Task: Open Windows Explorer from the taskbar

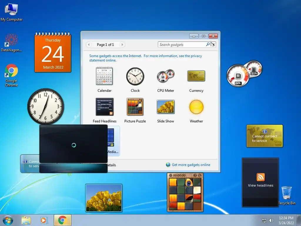Action: [26, 220]
